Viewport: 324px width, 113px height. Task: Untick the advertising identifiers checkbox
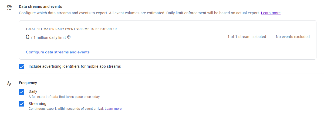coord(22,66)
